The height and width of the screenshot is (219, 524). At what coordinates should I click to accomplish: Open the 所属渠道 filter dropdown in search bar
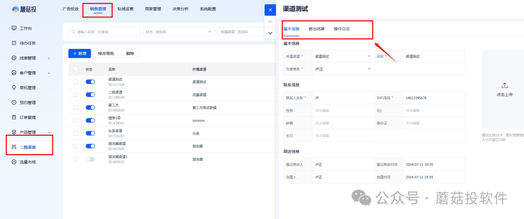click(x=241, y=31)
